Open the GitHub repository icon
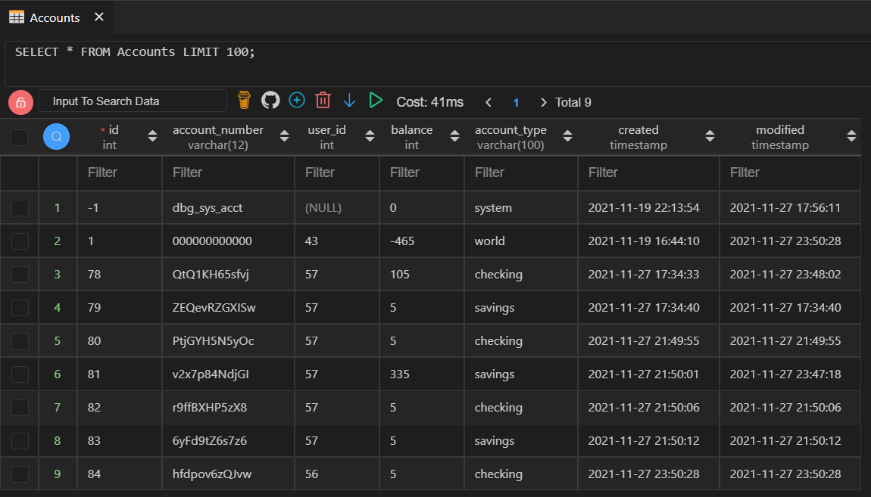The width and height of the screenshot is (871, 497). (x=270, y=99)
